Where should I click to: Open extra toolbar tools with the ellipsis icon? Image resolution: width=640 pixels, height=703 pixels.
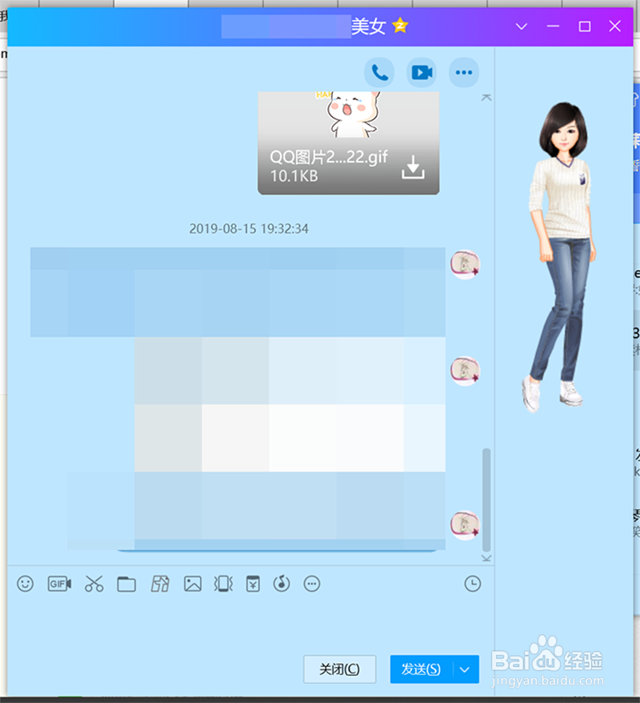tap(312, 584)
